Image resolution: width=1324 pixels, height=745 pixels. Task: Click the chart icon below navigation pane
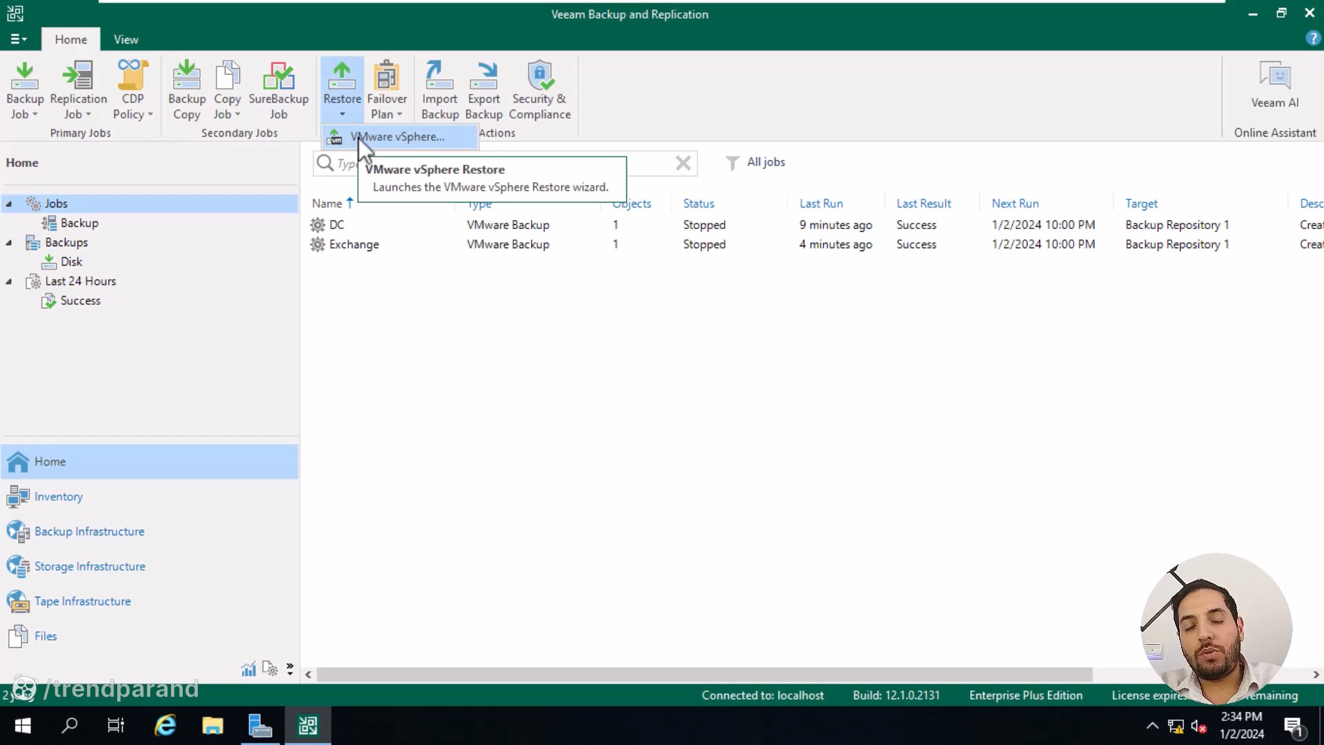pyautogui.click(x=248, y=669)
